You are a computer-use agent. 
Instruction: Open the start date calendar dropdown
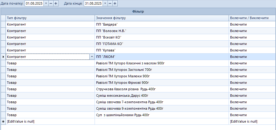46,3
